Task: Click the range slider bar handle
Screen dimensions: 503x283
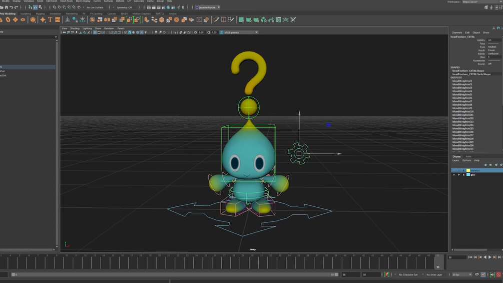Action: pos(175,274)
